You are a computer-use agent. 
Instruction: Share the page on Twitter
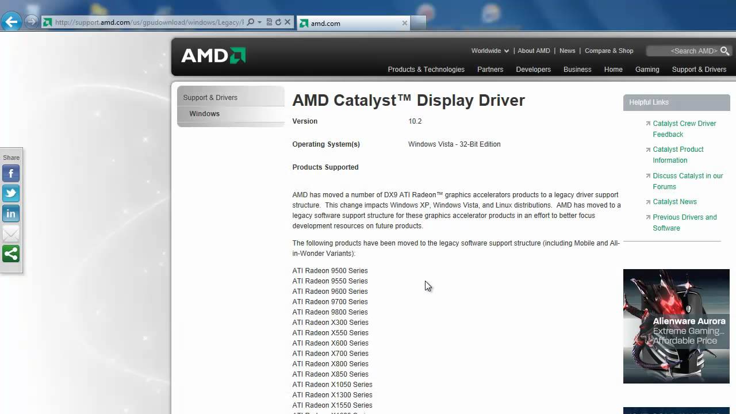11,193
